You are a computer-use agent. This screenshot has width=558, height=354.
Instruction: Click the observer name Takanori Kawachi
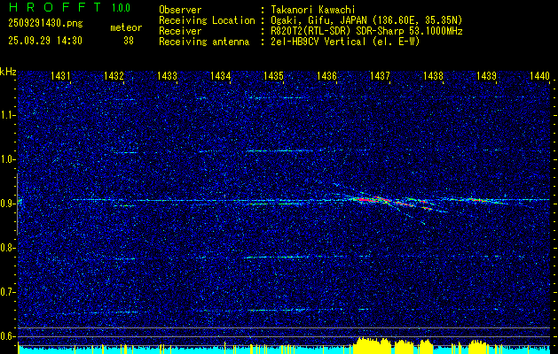312,10
